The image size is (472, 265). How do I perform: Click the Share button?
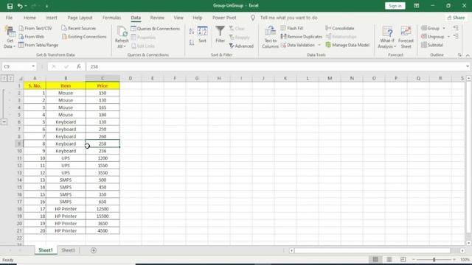tap(456, 18)
